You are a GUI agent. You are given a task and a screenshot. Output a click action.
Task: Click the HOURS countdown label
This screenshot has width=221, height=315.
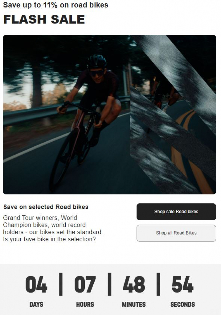85,304
